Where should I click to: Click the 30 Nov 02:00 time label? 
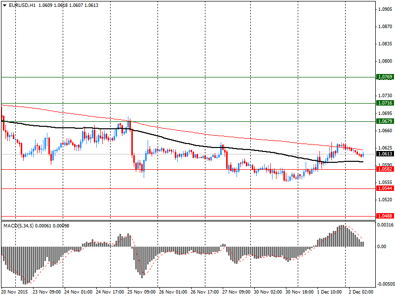[268, 292]
